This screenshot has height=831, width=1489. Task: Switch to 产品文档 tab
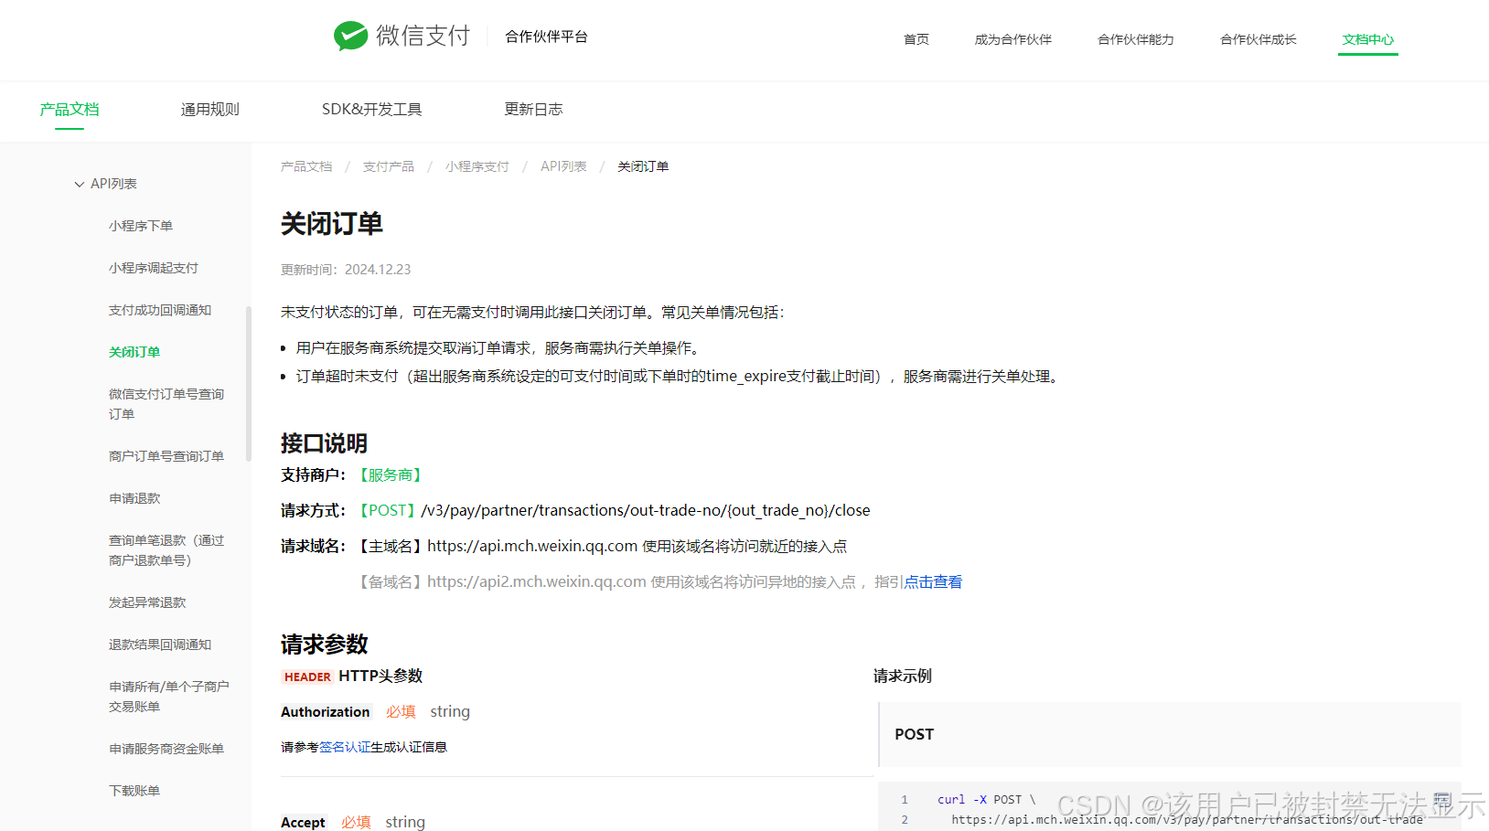[70, 109]
